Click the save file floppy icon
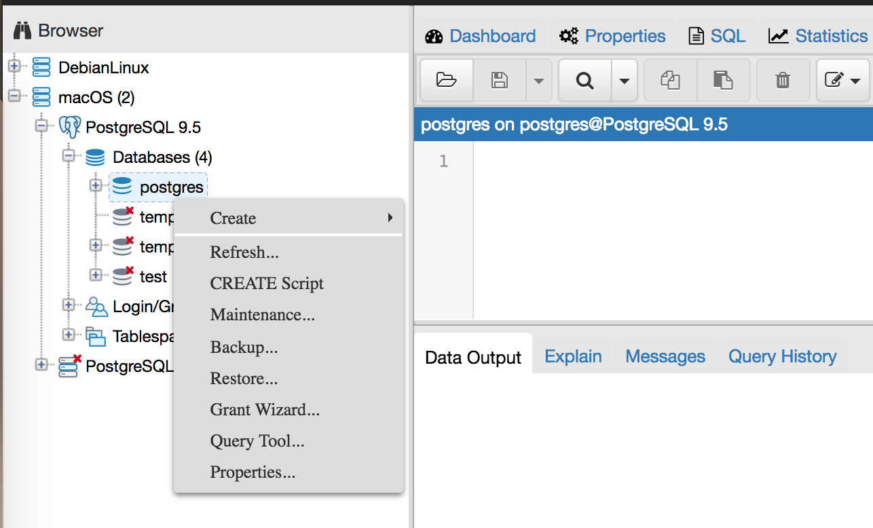This screenshot has height=528, width=873. tap(500, 80)
